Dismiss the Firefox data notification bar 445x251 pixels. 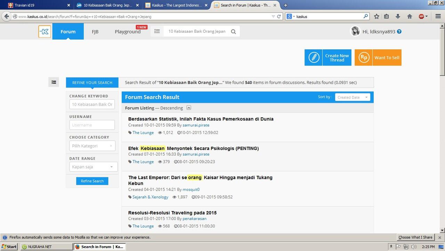pyautogui.click(x=440, y=237)
